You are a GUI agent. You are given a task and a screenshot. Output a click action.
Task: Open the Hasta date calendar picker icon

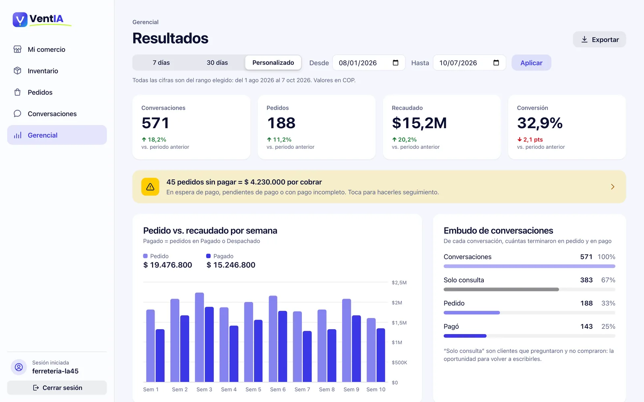[496, 63]
